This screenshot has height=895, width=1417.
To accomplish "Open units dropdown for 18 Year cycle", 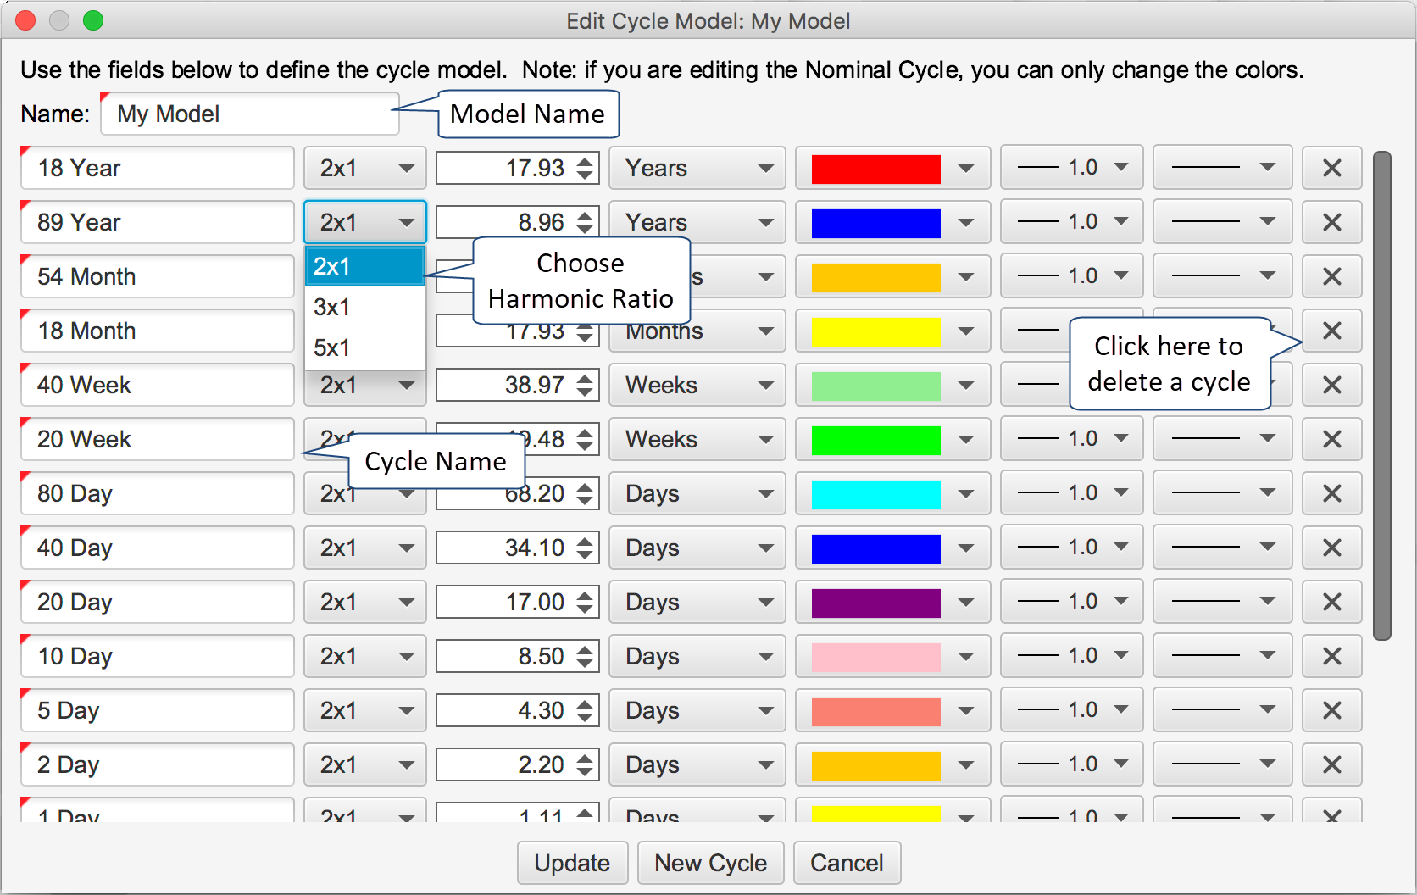I will [697, 168].
